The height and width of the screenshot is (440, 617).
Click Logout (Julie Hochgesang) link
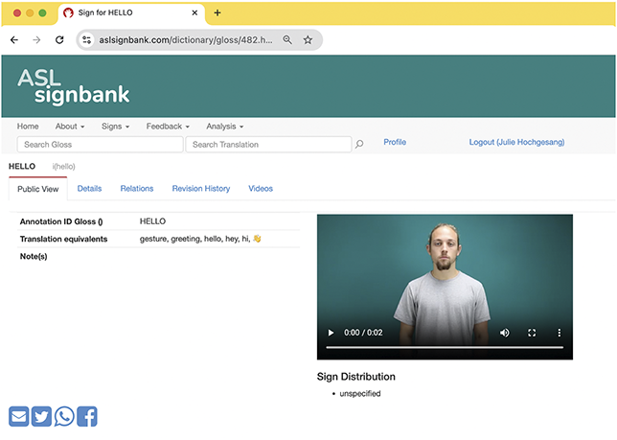pos(516,142)
